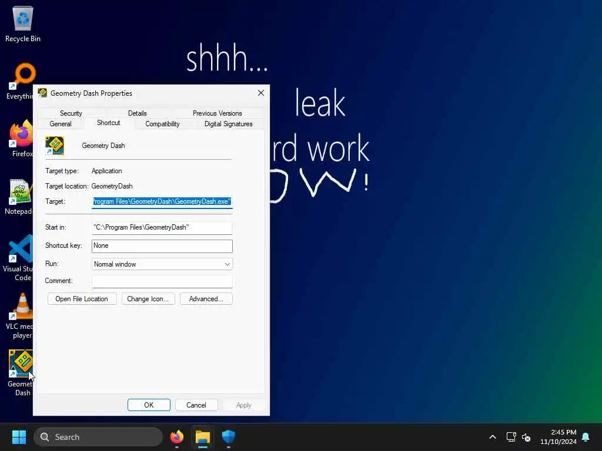Image resolution: width=602 pixels, height=451 pixels.
Task: Click the Geometry Dash shortcut icon in dialog
Action: (x=55, y=146)
